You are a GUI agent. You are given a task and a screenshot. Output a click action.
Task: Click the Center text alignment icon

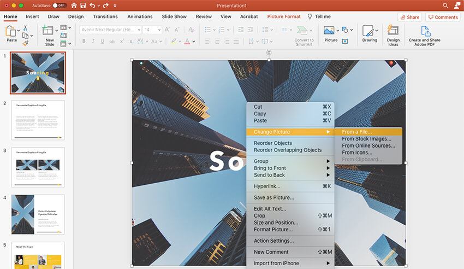pos(217,42)
